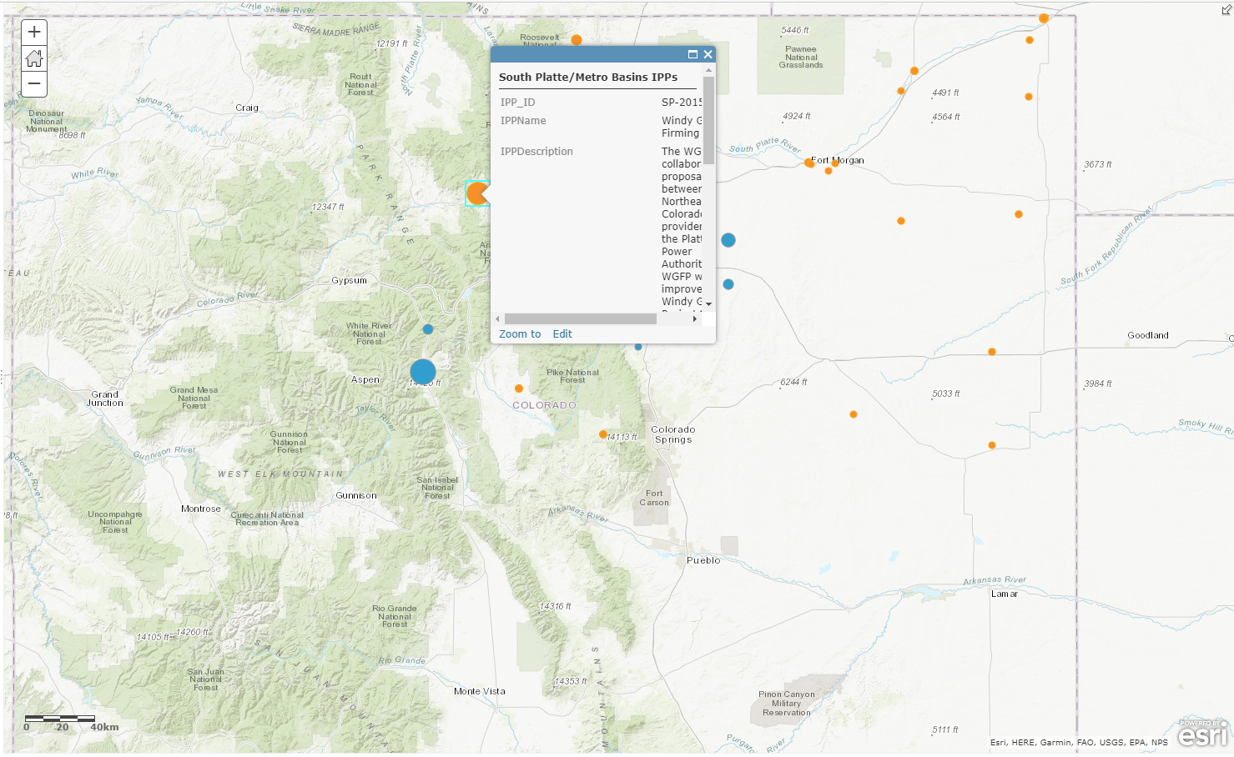Click the Gunnison city label
This screenshot has height=757, width=1234.
tap(356, 495)
